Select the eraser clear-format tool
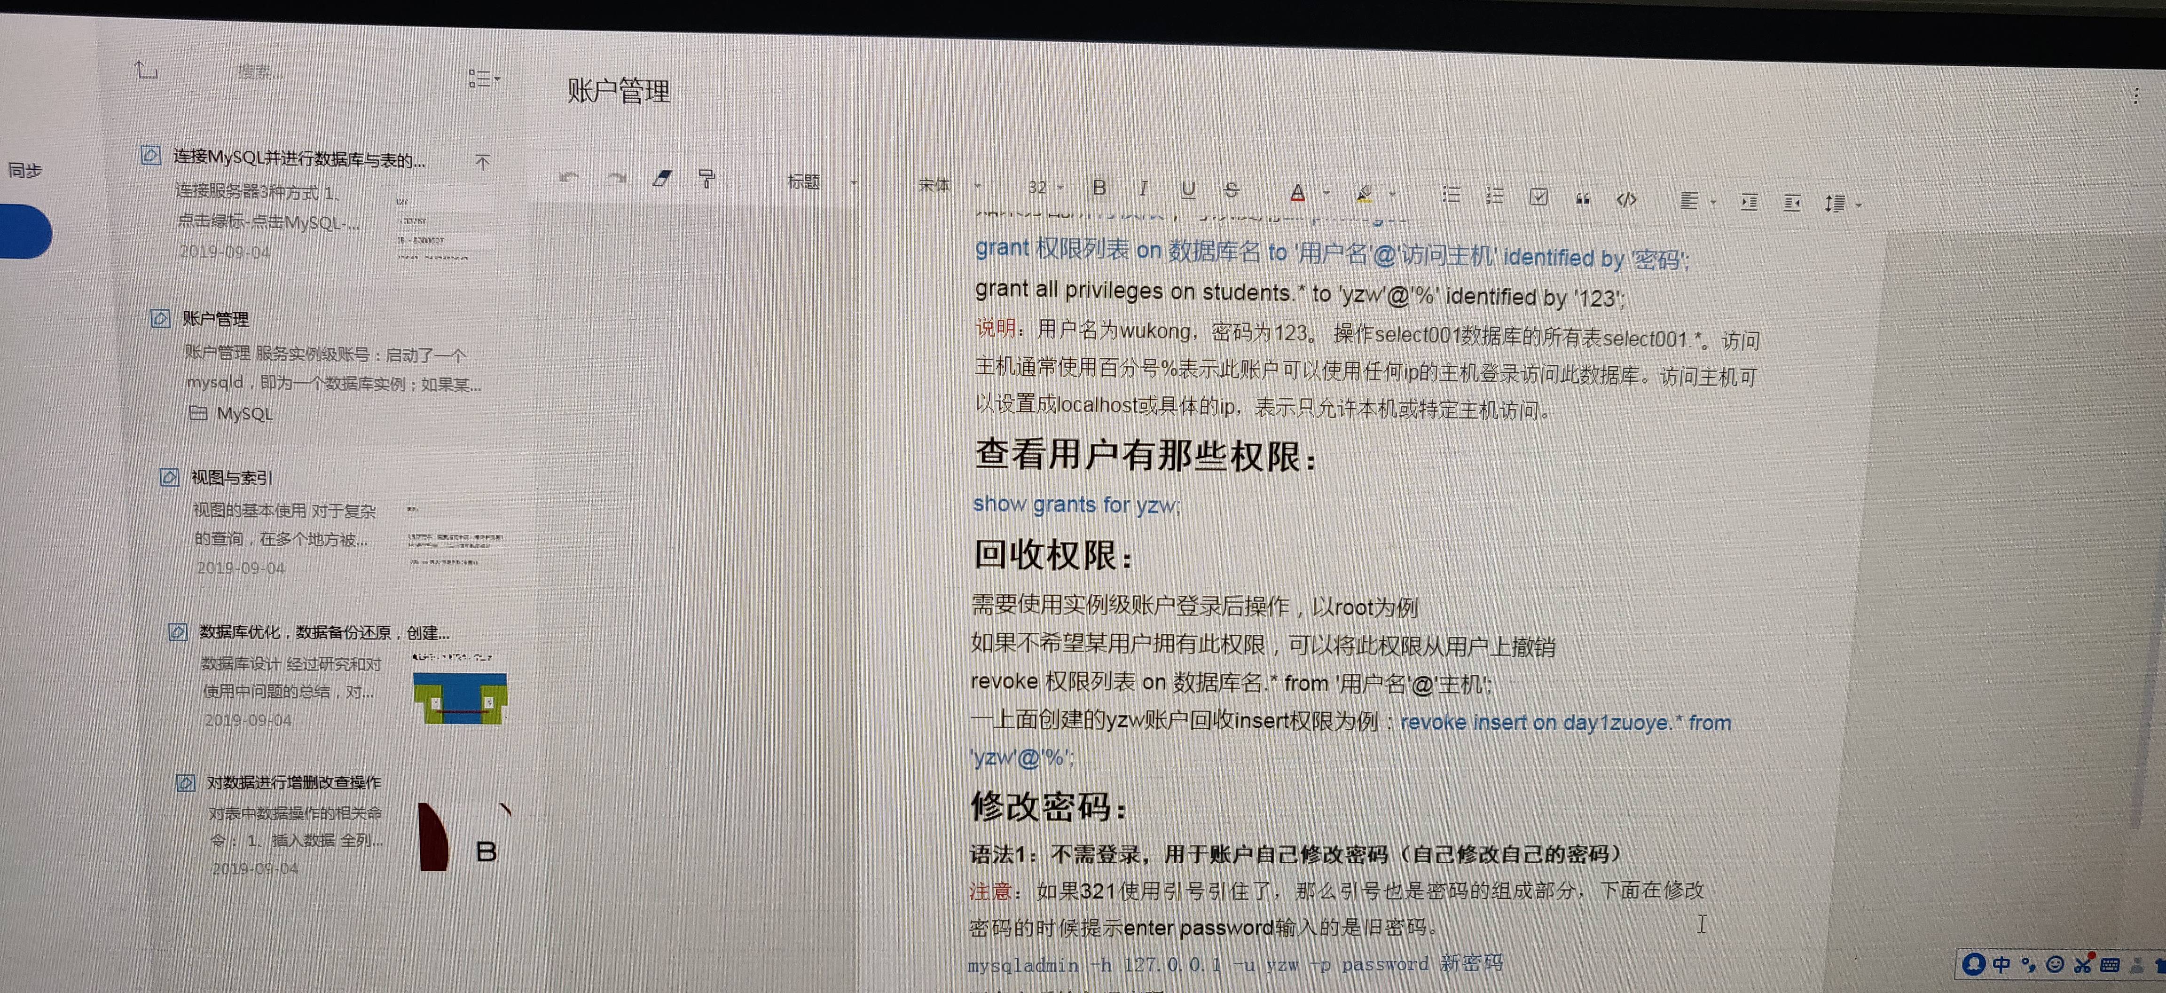Screen dimensions: 2166x993 (x=663, y=178)
